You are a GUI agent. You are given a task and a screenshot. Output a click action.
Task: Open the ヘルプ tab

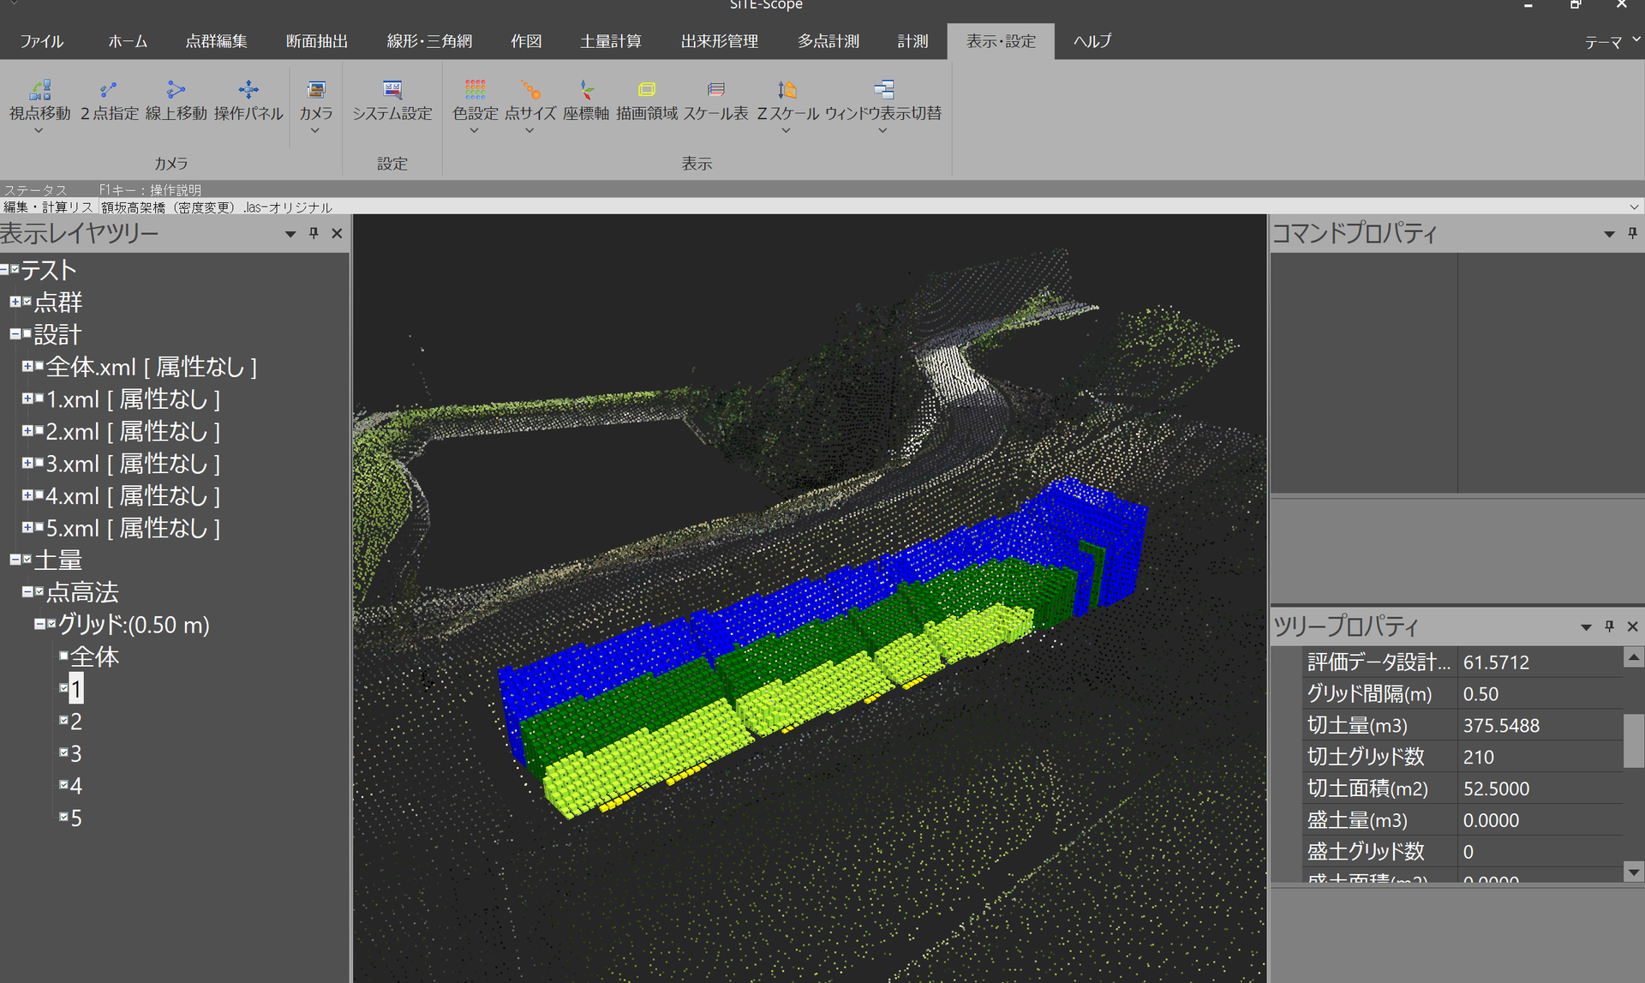click(x=1092, y=41)
